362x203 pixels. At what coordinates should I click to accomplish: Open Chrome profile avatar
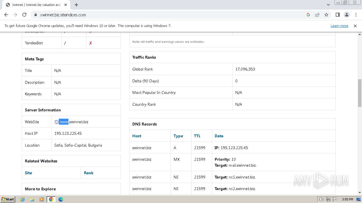[346, 15]
